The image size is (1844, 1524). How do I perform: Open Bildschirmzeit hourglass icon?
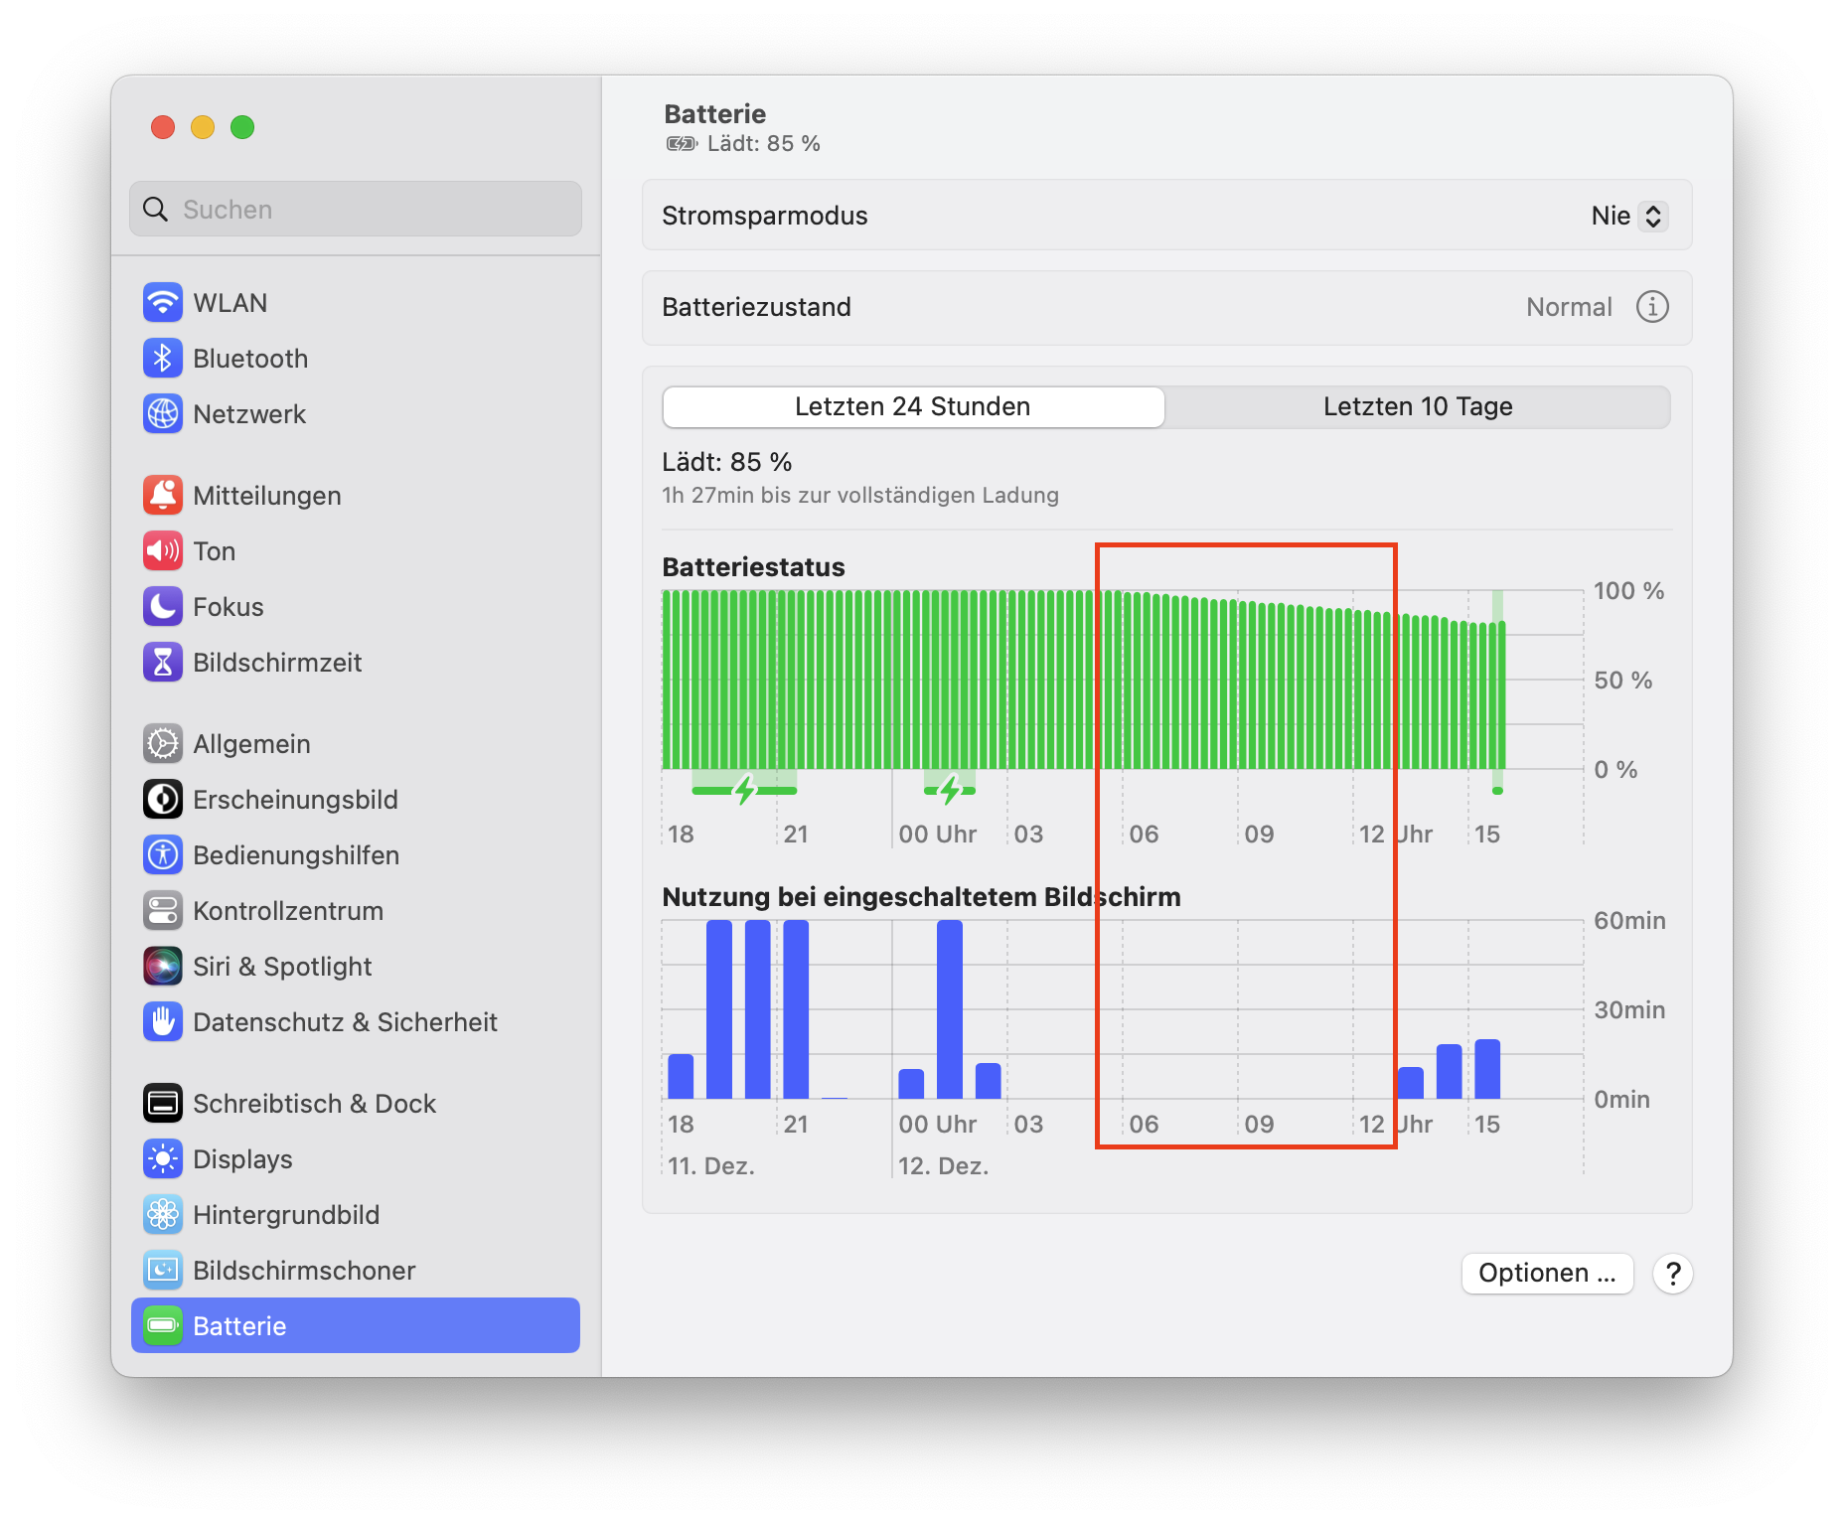[163, 663]
